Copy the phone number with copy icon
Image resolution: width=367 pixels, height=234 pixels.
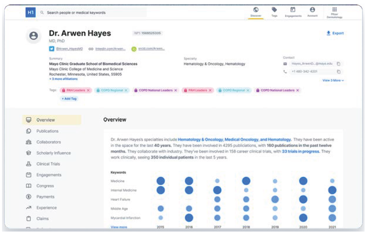point(339,72)
